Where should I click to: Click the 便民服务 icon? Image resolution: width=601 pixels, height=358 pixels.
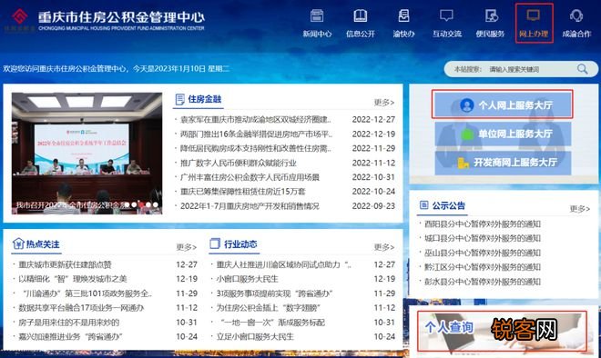(491, 16)
